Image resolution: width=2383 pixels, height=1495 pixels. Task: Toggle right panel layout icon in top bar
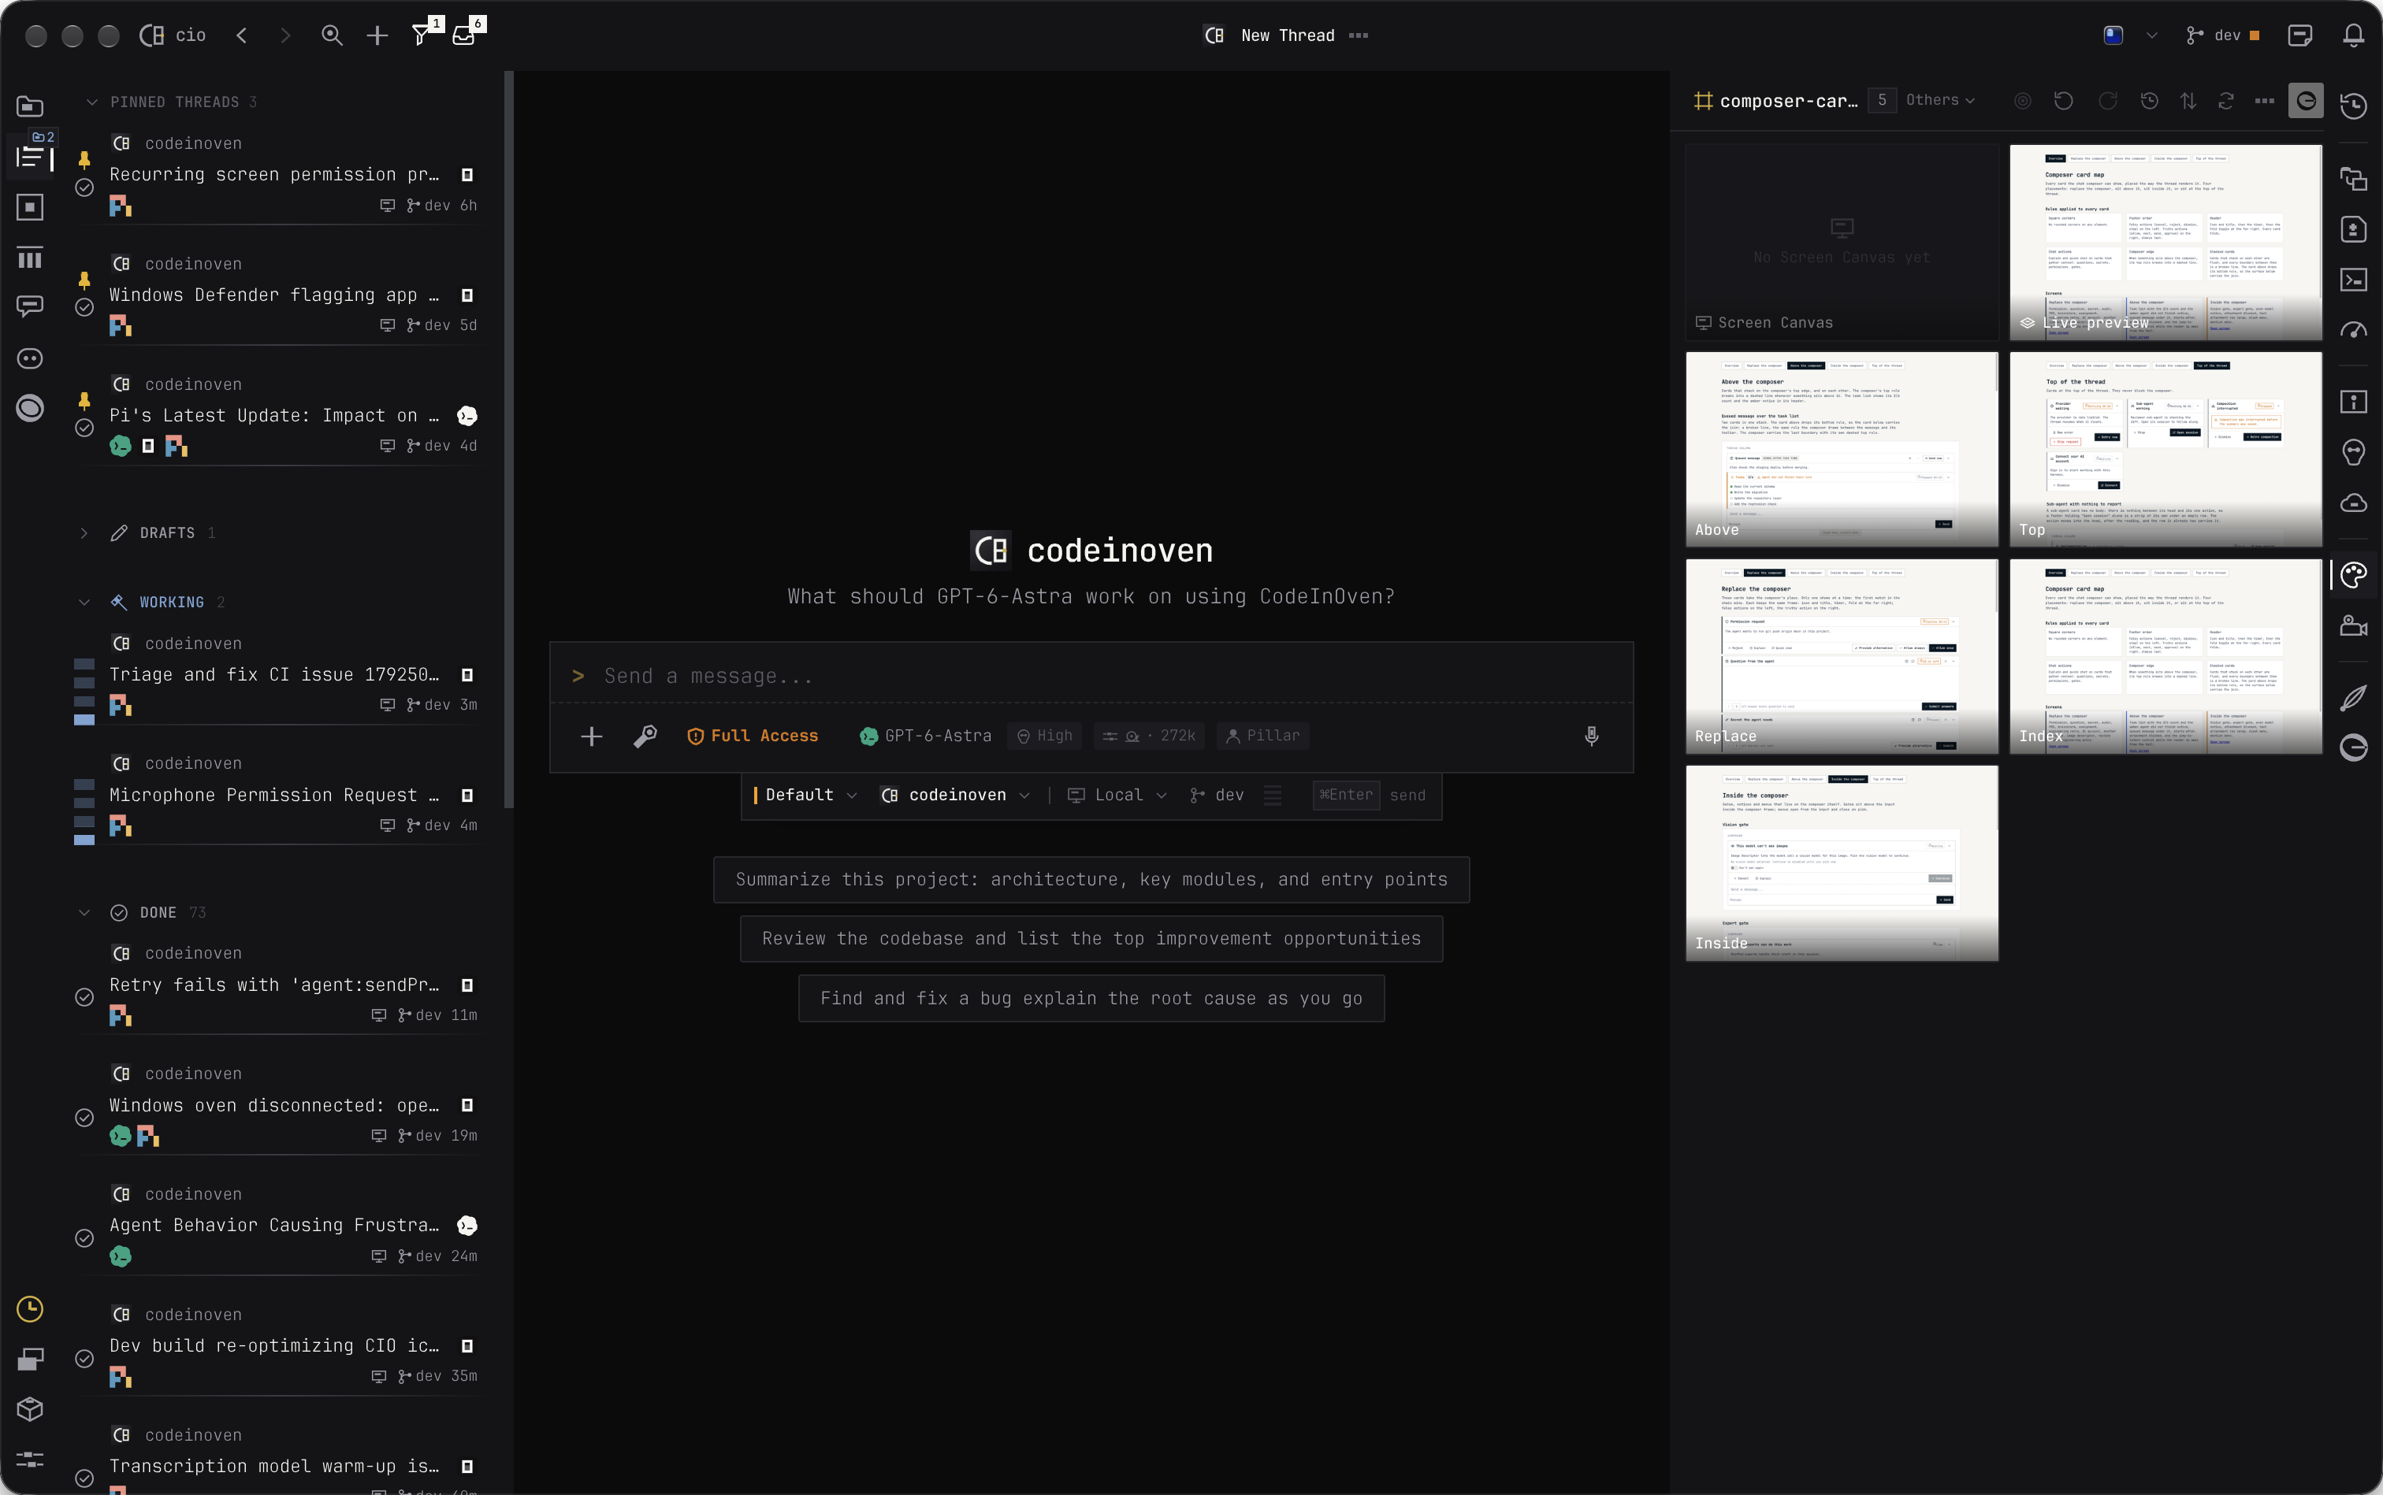(2300, 35)
